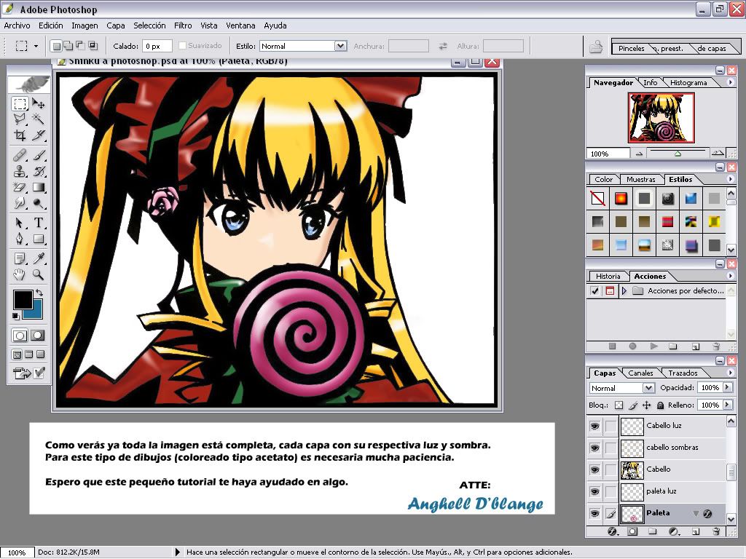Click play action button in Acciones
746x559 pixels.
[654, 346]
